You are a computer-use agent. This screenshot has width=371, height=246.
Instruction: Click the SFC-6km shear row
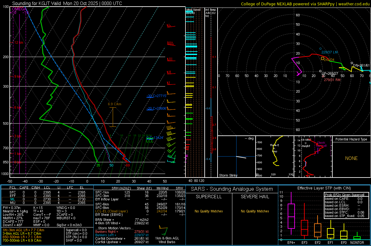click(x=140, y=204)
